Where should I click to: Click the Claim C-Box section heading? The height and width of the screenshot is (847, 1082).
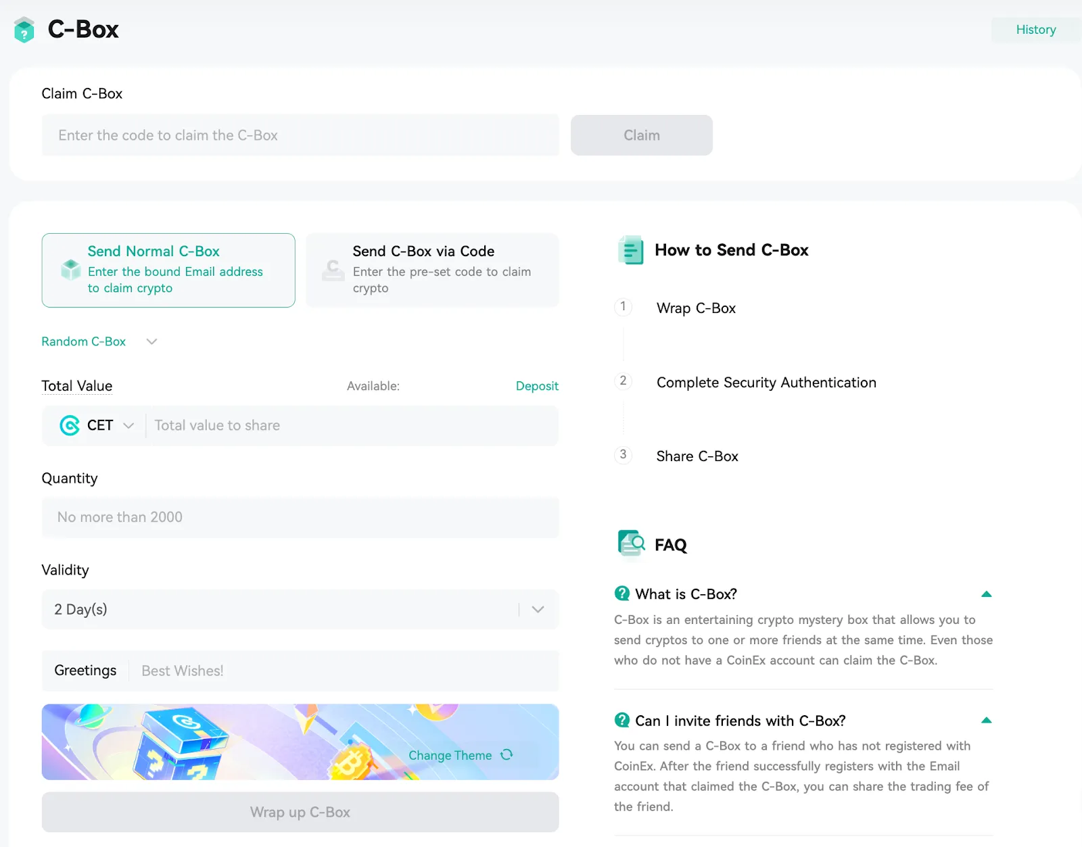[82, 93]
